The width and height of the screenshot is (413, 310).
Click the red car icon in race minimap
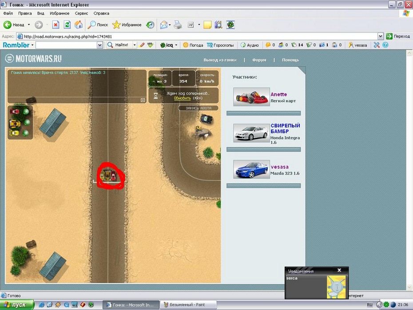pos(15,111)
